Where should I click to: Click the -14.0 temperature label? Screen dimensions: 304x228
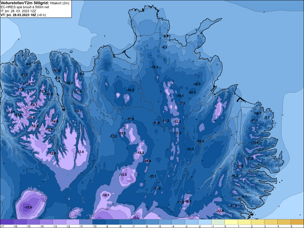[x=54, y=121]
